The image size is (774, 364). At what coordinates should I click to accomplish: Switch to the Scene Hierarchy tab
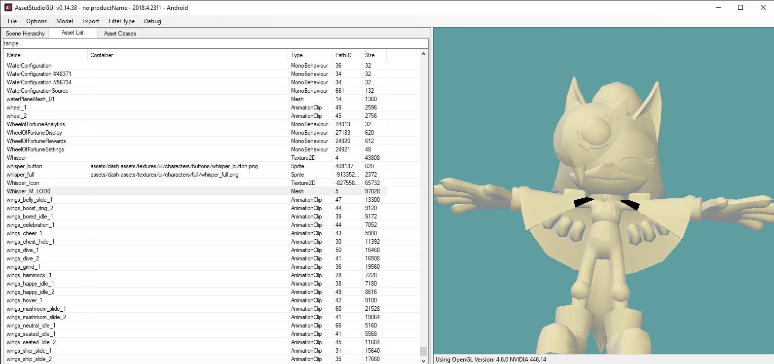pyautogui.click(x=25, y=34)
